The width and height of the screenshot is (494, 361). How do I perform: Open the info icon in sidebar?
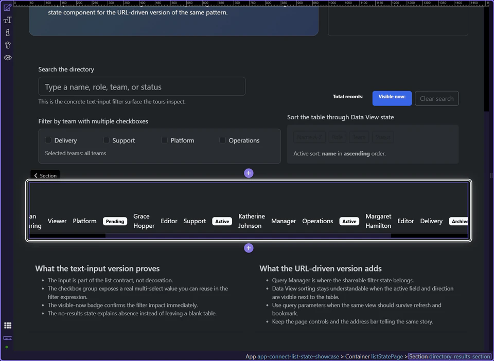click(x=8, y=32)
